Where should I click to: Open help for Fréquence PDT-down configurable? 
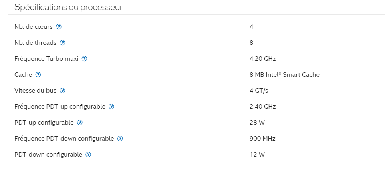(x=120, y=139)
